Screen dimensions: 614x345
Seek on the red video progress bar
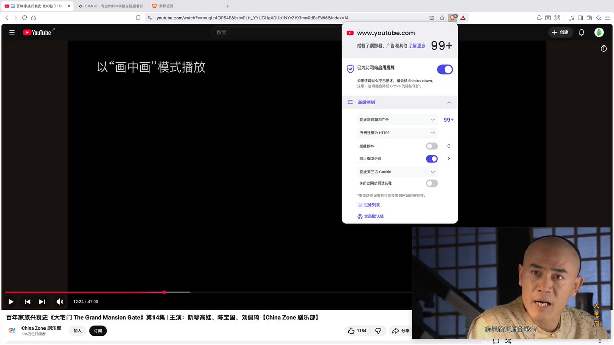[x=84, y=292]
